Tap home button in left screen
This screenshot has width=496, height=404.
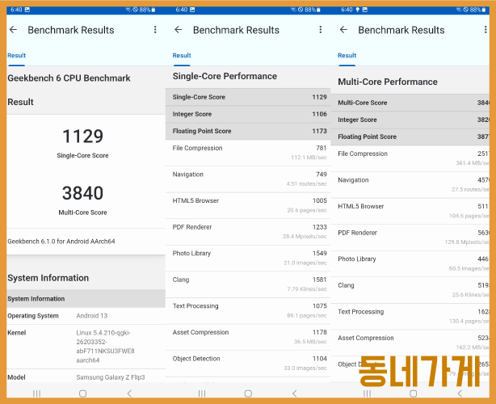click(x=83, y=393)
